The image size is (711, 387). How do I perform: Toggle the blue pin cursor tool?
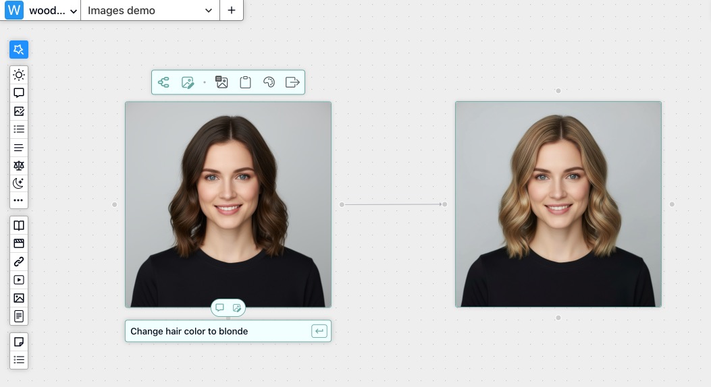19,49
